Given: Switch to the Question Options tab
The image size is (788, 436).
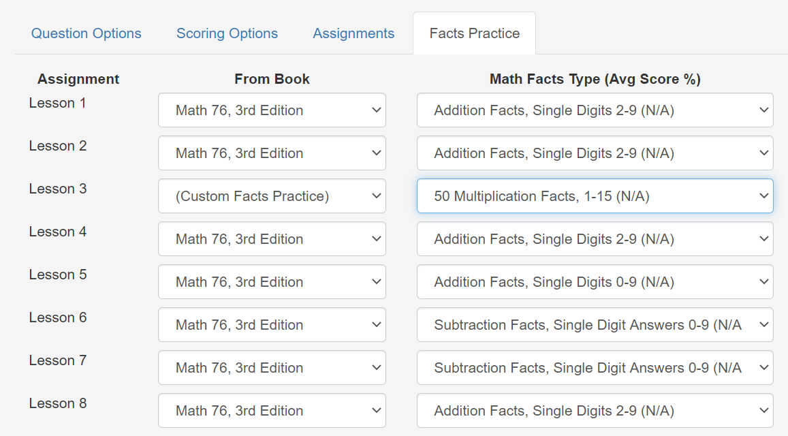Looking at the screenshot, I should tap(86, 33).
